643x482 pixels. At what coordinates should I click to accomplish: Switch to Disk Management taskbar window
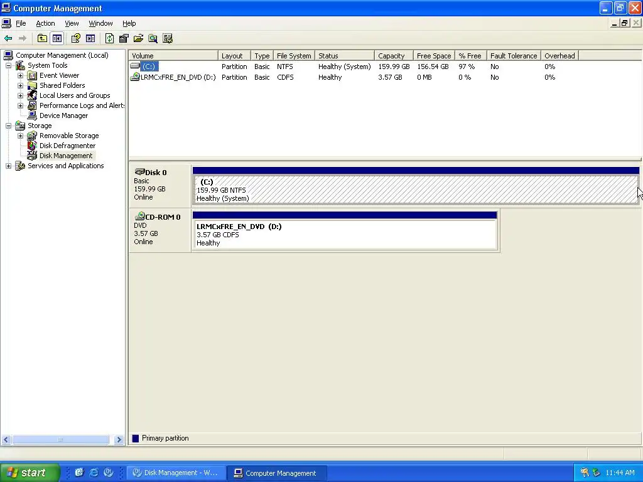[x=176, y=473]
